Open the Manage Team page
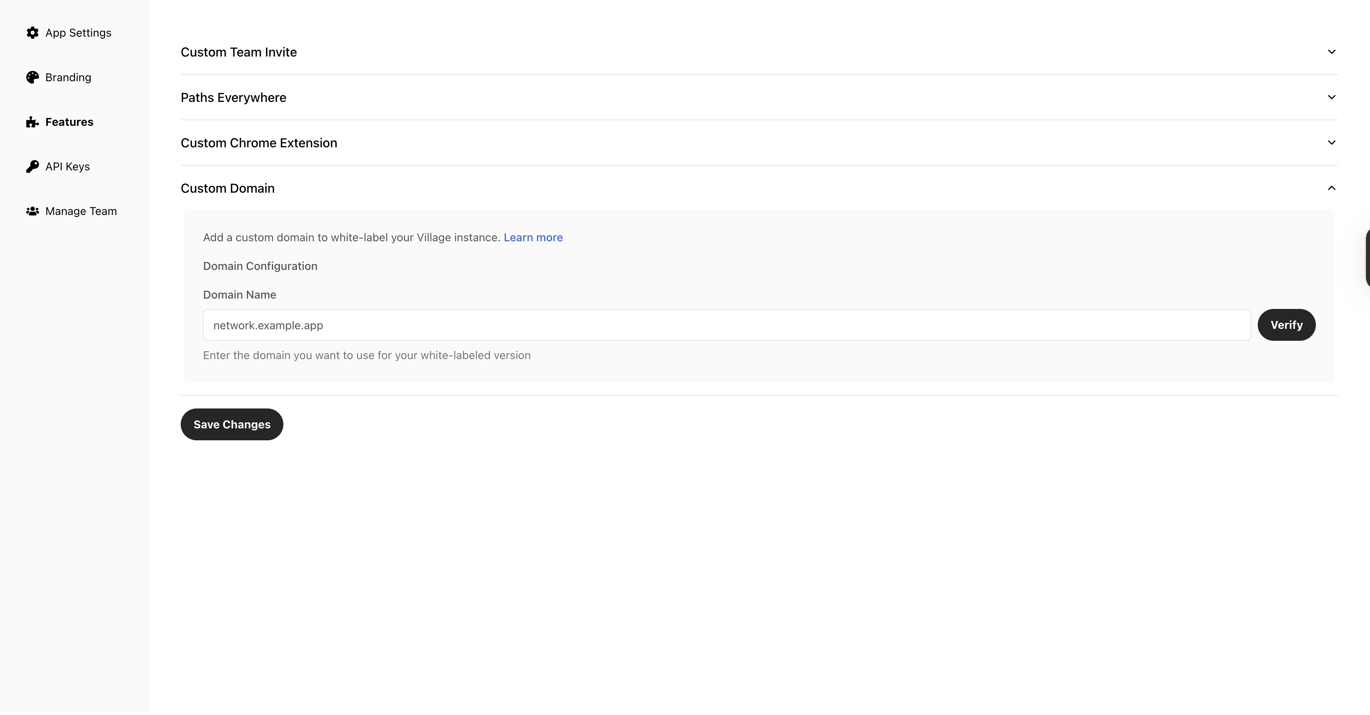This screenshot has height=715, width=1370. coord(81,211)
